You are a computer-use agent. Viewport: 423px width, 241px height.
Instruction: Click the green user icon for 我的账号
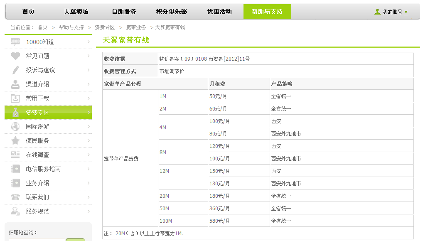[377, 12]
